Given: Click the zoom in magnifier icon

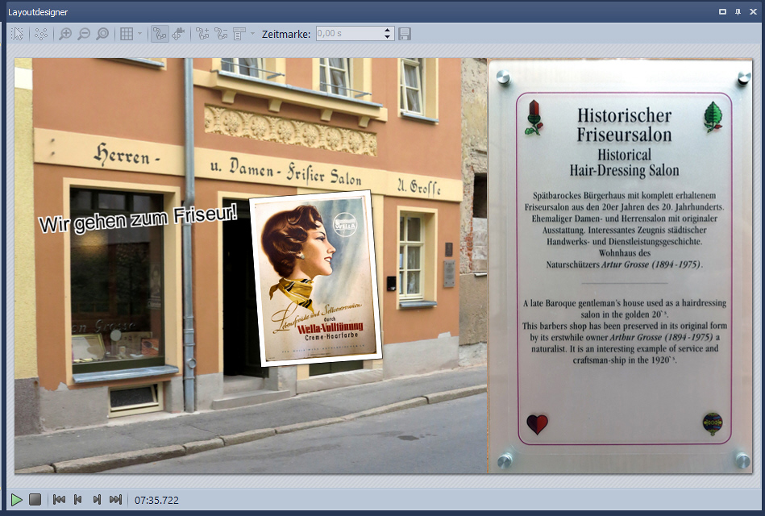Looking at the screenshot, I should pyautogui.click(x=65, y=34).
